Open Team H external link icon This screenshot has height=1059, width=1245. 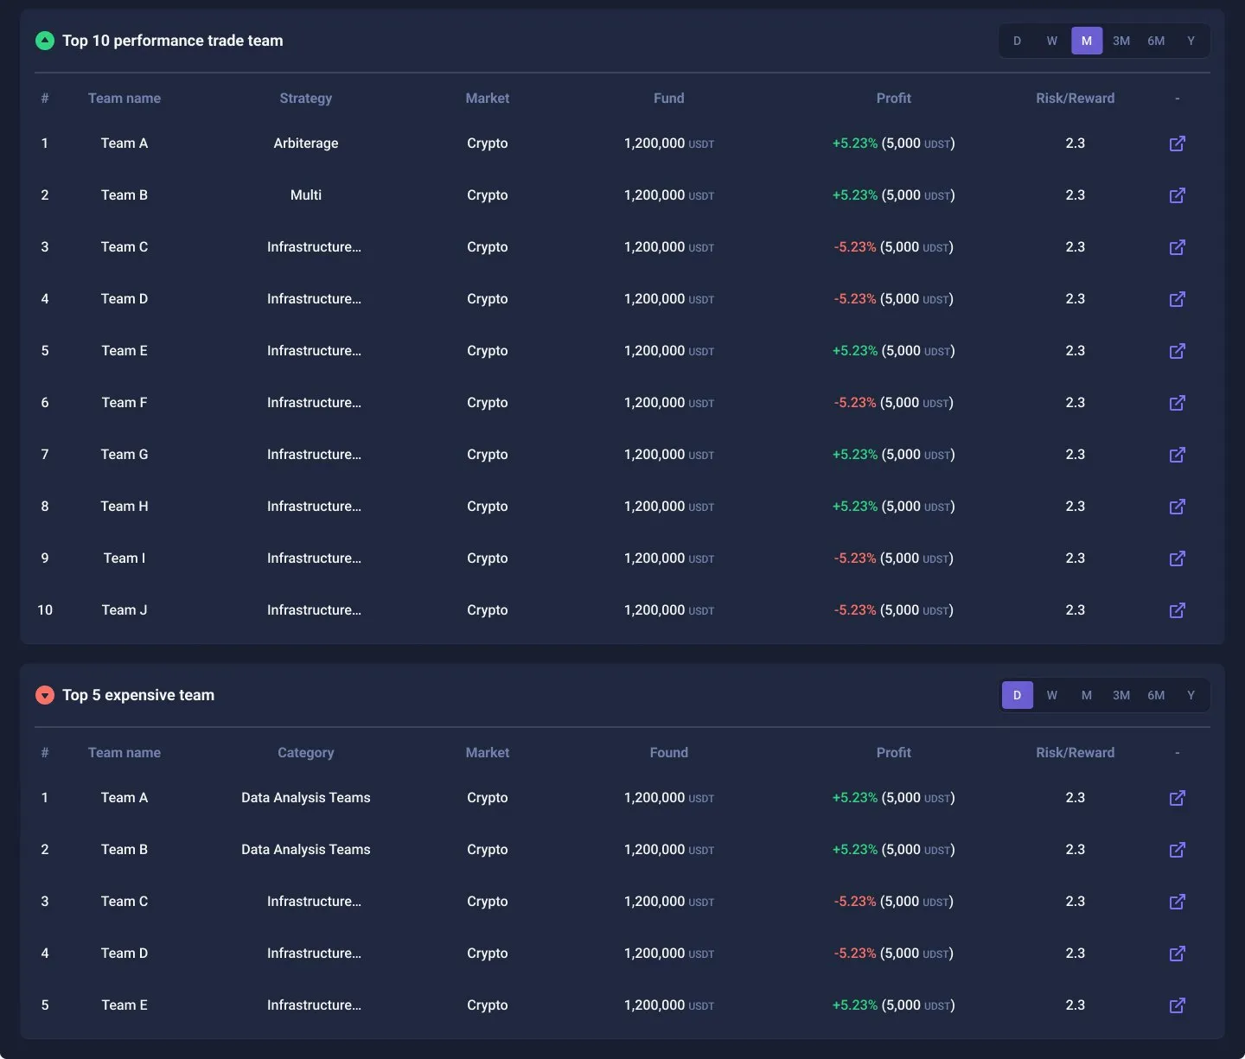point(1177,507)
